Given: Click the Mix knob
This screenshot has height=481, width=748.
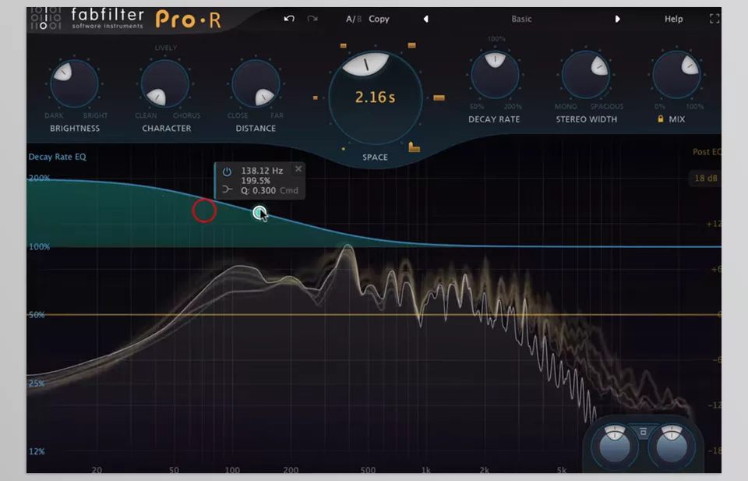Looking at the screenshot, I should (676, 75).
